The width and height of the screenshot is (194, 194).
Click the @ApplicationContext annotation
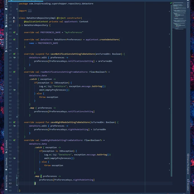pyautogui.click(x=36, y=22)
